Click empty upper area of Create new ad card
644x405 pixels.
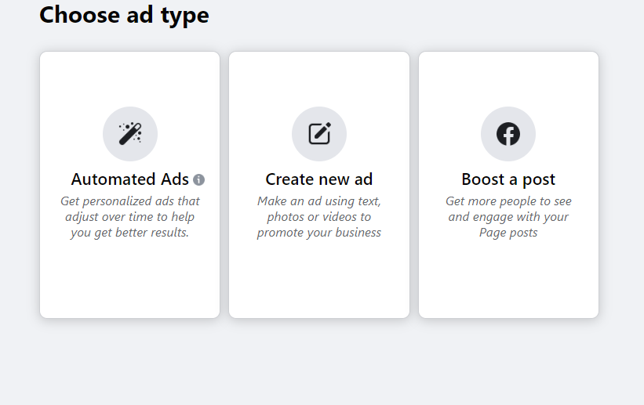pos(319,78)
